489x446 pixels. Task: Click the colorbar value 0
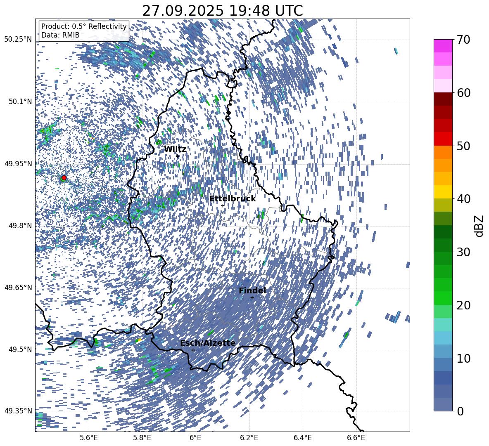(460, 411)
